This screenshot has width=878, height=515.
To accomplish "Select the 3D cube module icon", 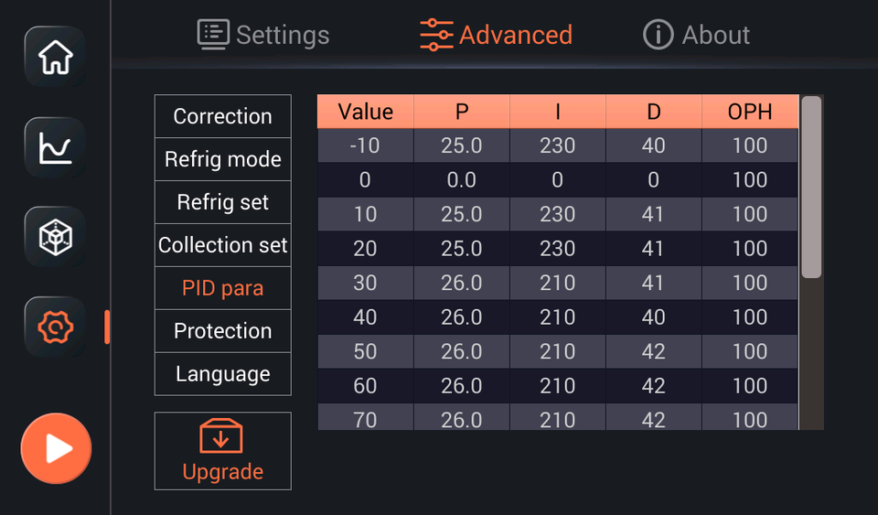I will 55,236.
